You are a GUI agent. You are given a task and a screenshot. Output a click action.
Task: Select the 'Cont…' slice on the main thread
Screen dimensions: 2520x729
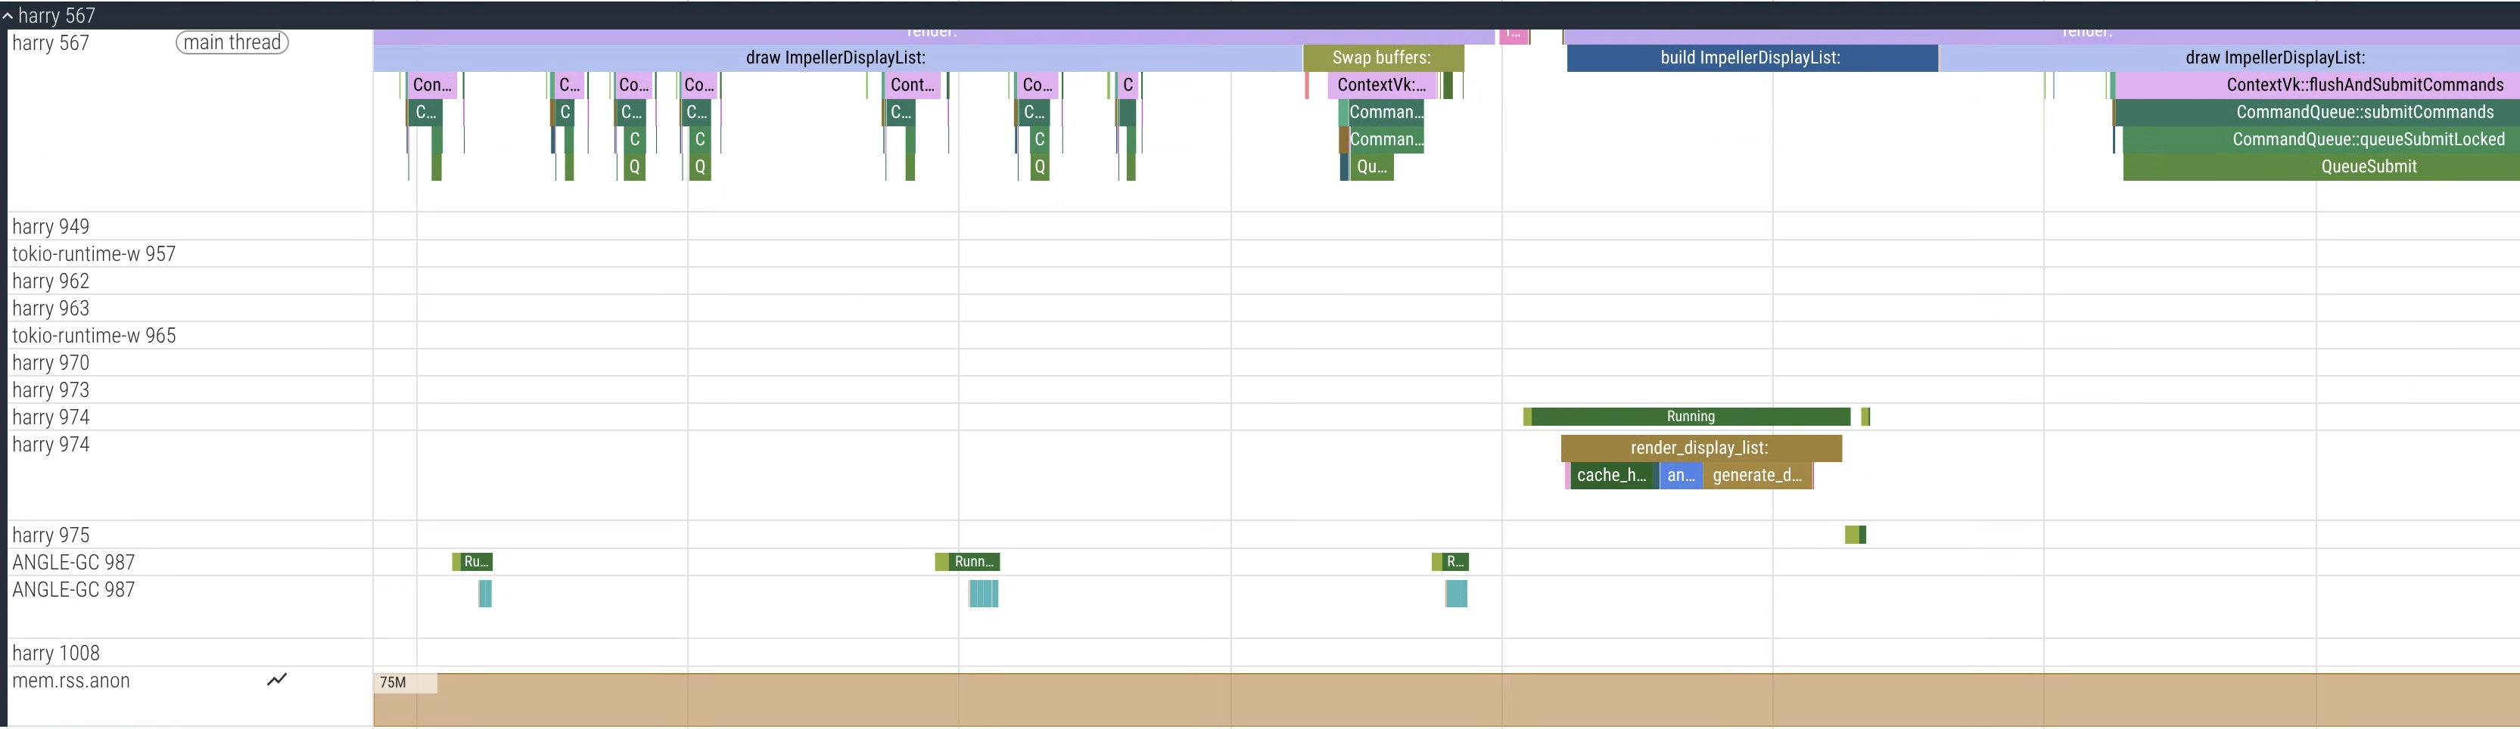[x=913, y=85]
